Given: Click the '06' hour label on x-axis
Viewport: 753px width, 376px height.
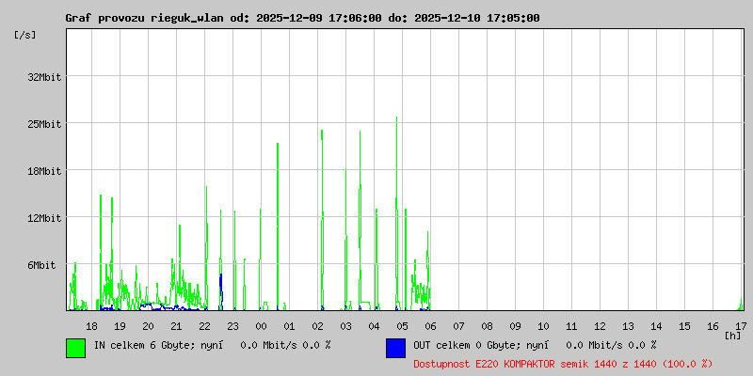Looking at the screenshot, I should pos(430,326).
